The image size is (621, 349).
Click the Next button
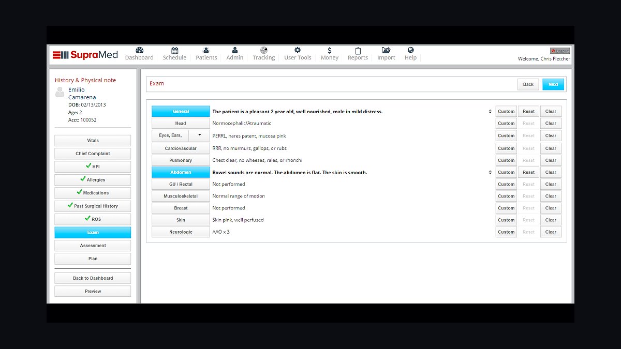click(553, 84)
